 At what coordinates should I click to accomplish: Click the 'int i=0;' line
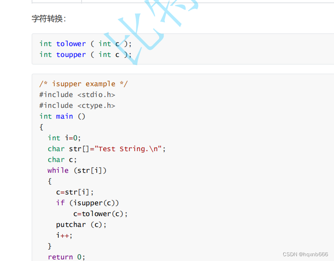pyautogui.click(x=64, y=138)
